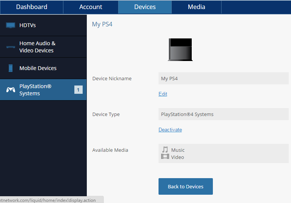Click the My PS4 page heading
Image resolution: width=291 pixels, height=203 pixels.
102,24
